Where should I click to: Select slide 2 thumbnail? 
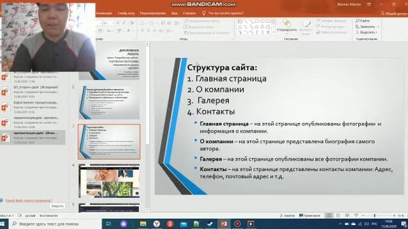109,102
